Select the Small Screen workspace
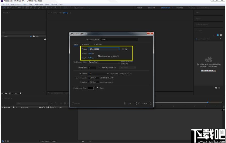The width and height of the screenshot is (226, 143). click(166, 8)
